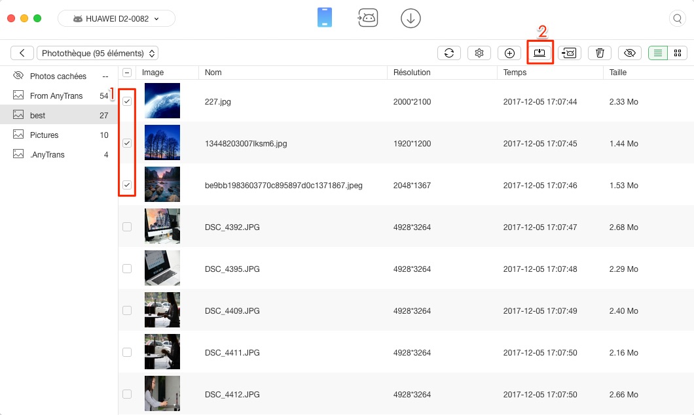Hide selected photos with eye icon
This screenshot has height=415, width=694.
point(629,53)
